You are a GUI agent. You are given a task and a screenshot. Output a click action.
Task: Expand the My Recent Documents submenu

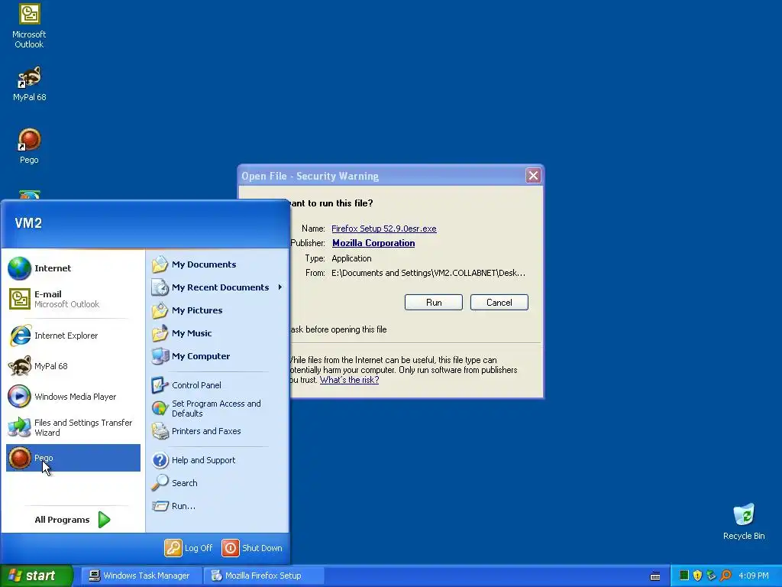pos(217,287)
